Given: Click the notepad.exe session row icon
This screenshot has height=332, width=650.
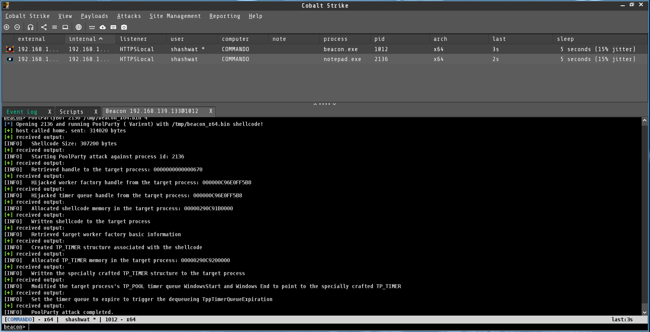Looking at the screenshot, I should coord(10,59).
